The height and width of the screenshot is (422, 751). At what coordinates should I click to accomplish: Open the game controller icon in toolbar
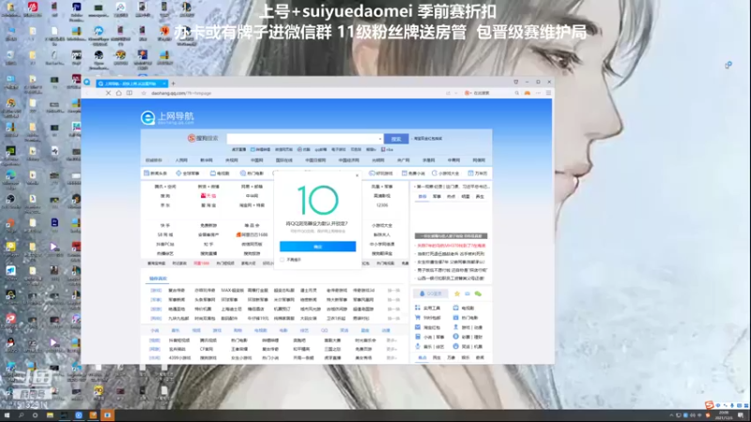pos(528,93)
